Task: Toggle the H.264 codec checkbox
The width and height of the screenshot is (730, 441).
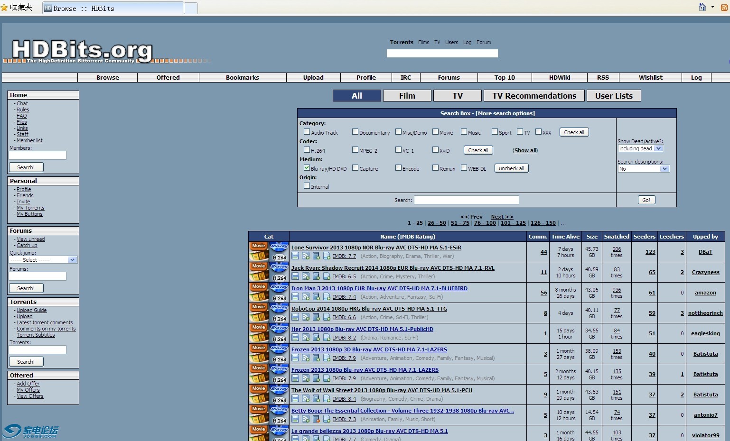Action: pos(307,150)
